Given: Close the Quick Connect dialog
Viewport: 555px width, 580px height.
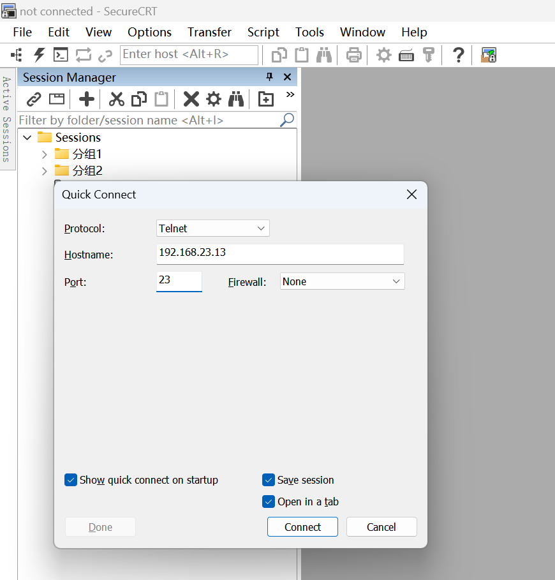Looking at the screenshot, I should tap(411, 194).
